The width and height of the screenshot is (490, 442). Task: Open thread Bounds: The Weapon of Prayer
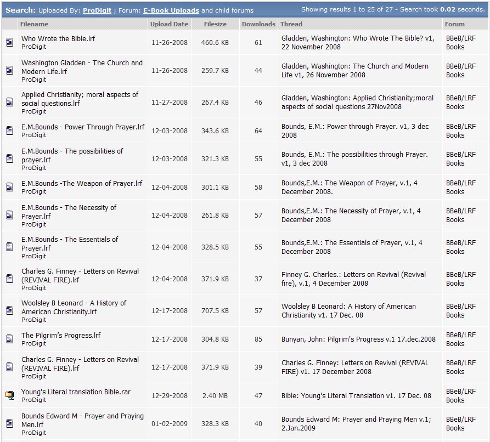point(350,187)
